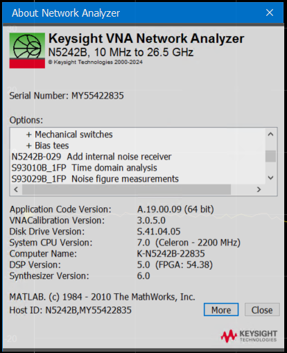Click application code version 'A.19.00.09 (64 bit)'
This screenshot has height=353, width=287.
pos(175,209)
